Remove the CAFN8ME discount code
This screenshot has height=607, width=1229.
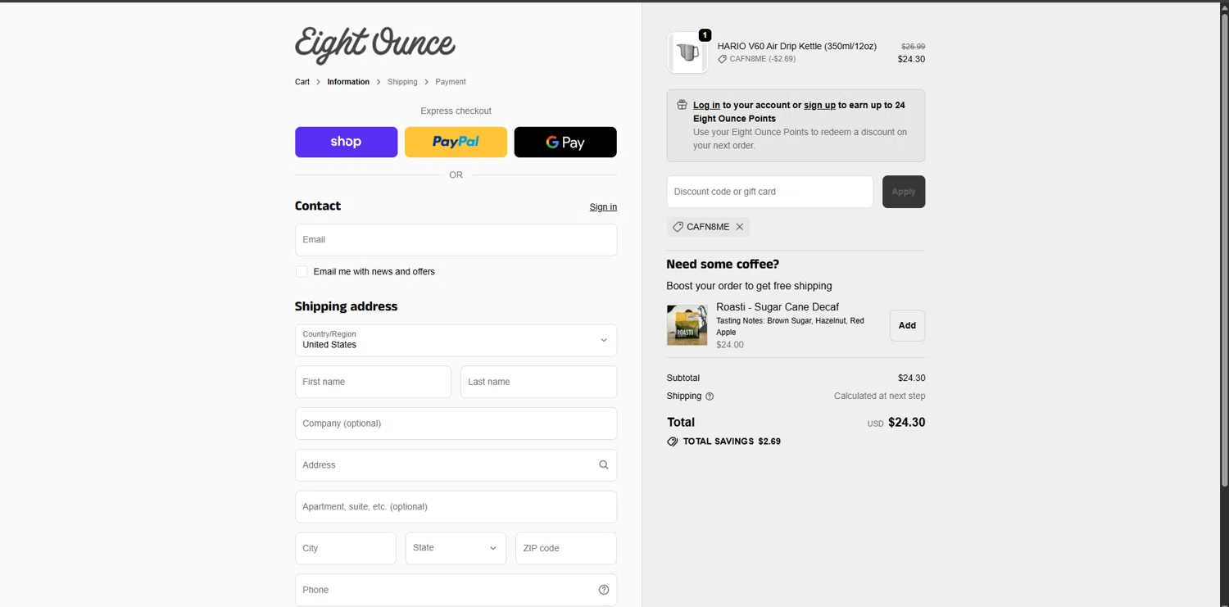tap(740, 227)
